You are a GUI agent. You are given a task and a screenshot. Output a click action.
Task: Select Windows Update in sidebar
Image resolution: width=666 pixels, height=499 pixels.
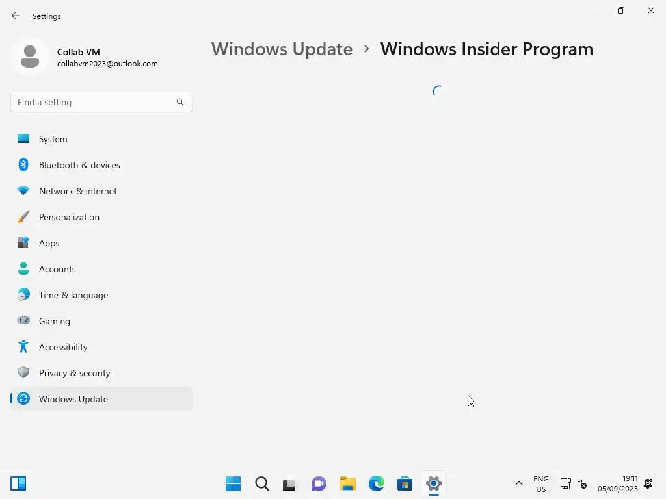click(x=101, y=399)
